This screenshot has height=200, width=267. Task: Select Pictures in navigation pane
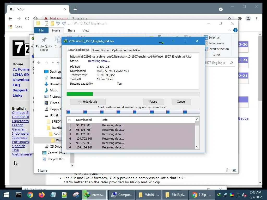tap(53, 97)
